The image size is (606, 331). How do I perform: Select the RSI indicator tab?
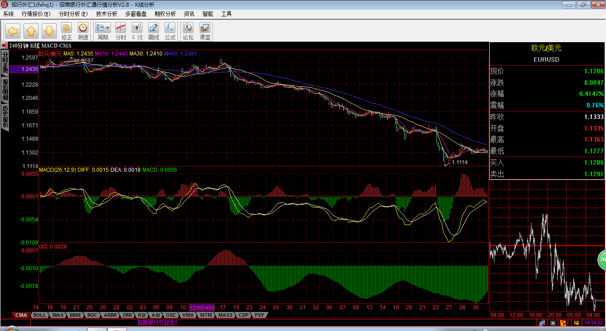pyautogui.click(x=142, y=315)
